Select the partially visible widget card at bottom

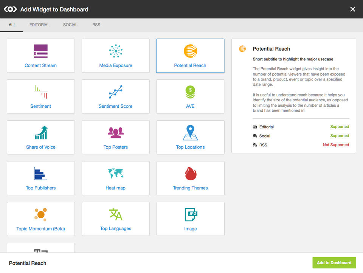point(41,248)
